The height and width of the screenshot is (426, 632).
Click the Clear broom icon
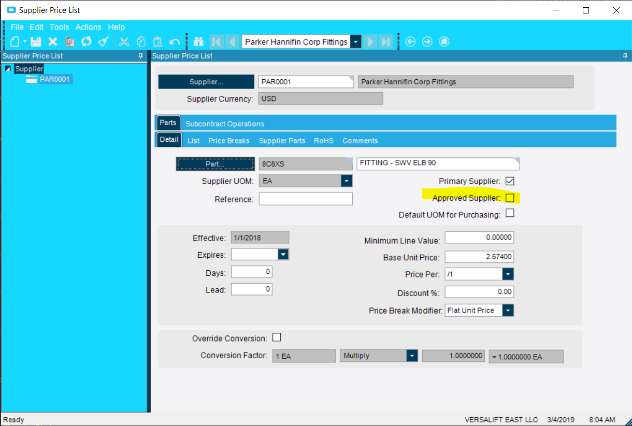(104, 42)
